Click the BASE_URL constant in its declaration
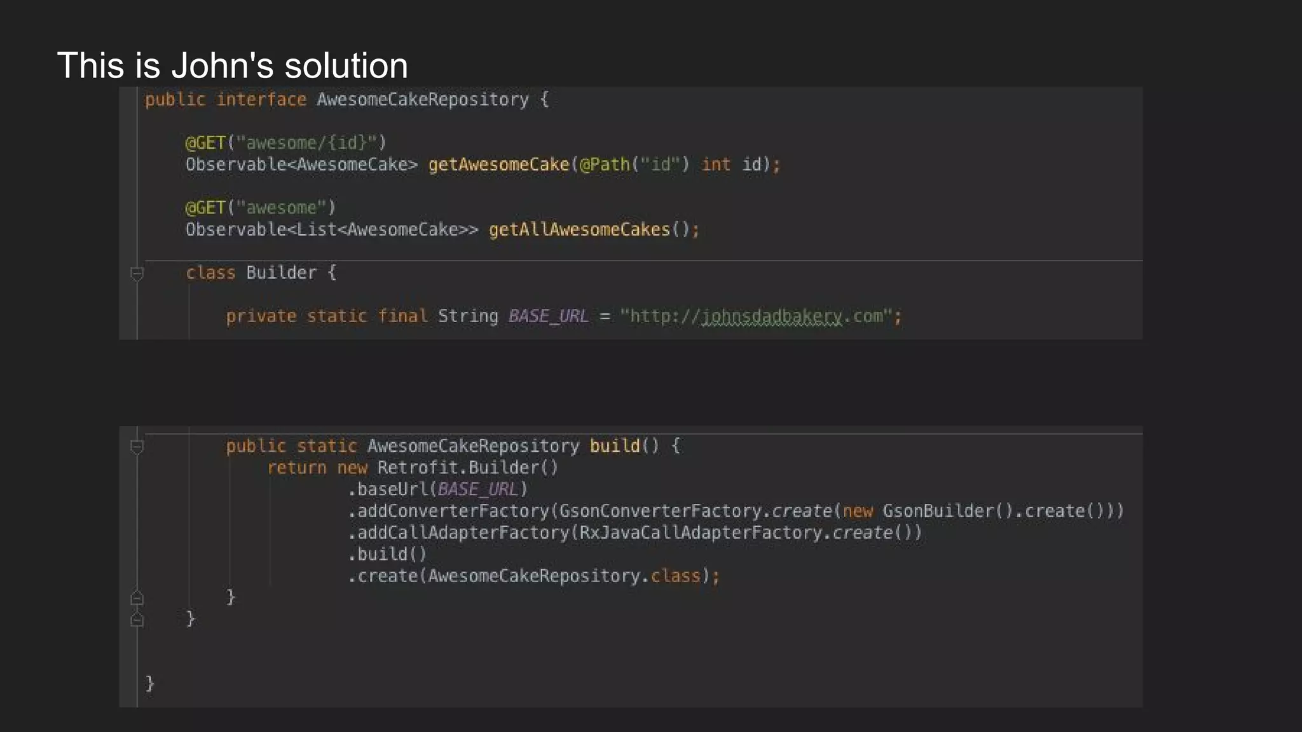The height and width of the screenshot is (732, 1302). [548, 316]
